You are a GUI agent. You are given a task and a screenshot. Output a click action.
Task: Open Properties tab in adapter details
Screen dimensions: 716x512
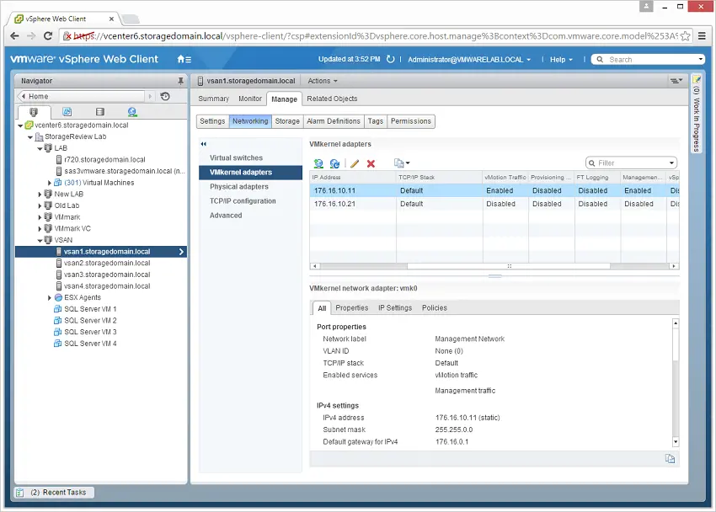pos(351,308)
